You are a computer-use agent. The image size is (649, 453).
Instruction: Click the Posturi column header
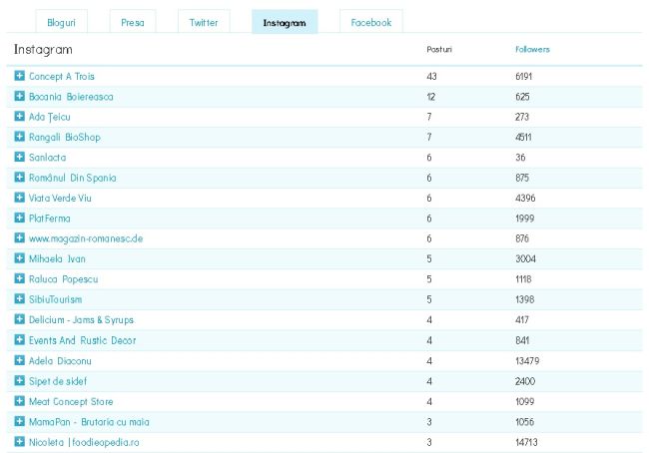click(x=439, y=49)
